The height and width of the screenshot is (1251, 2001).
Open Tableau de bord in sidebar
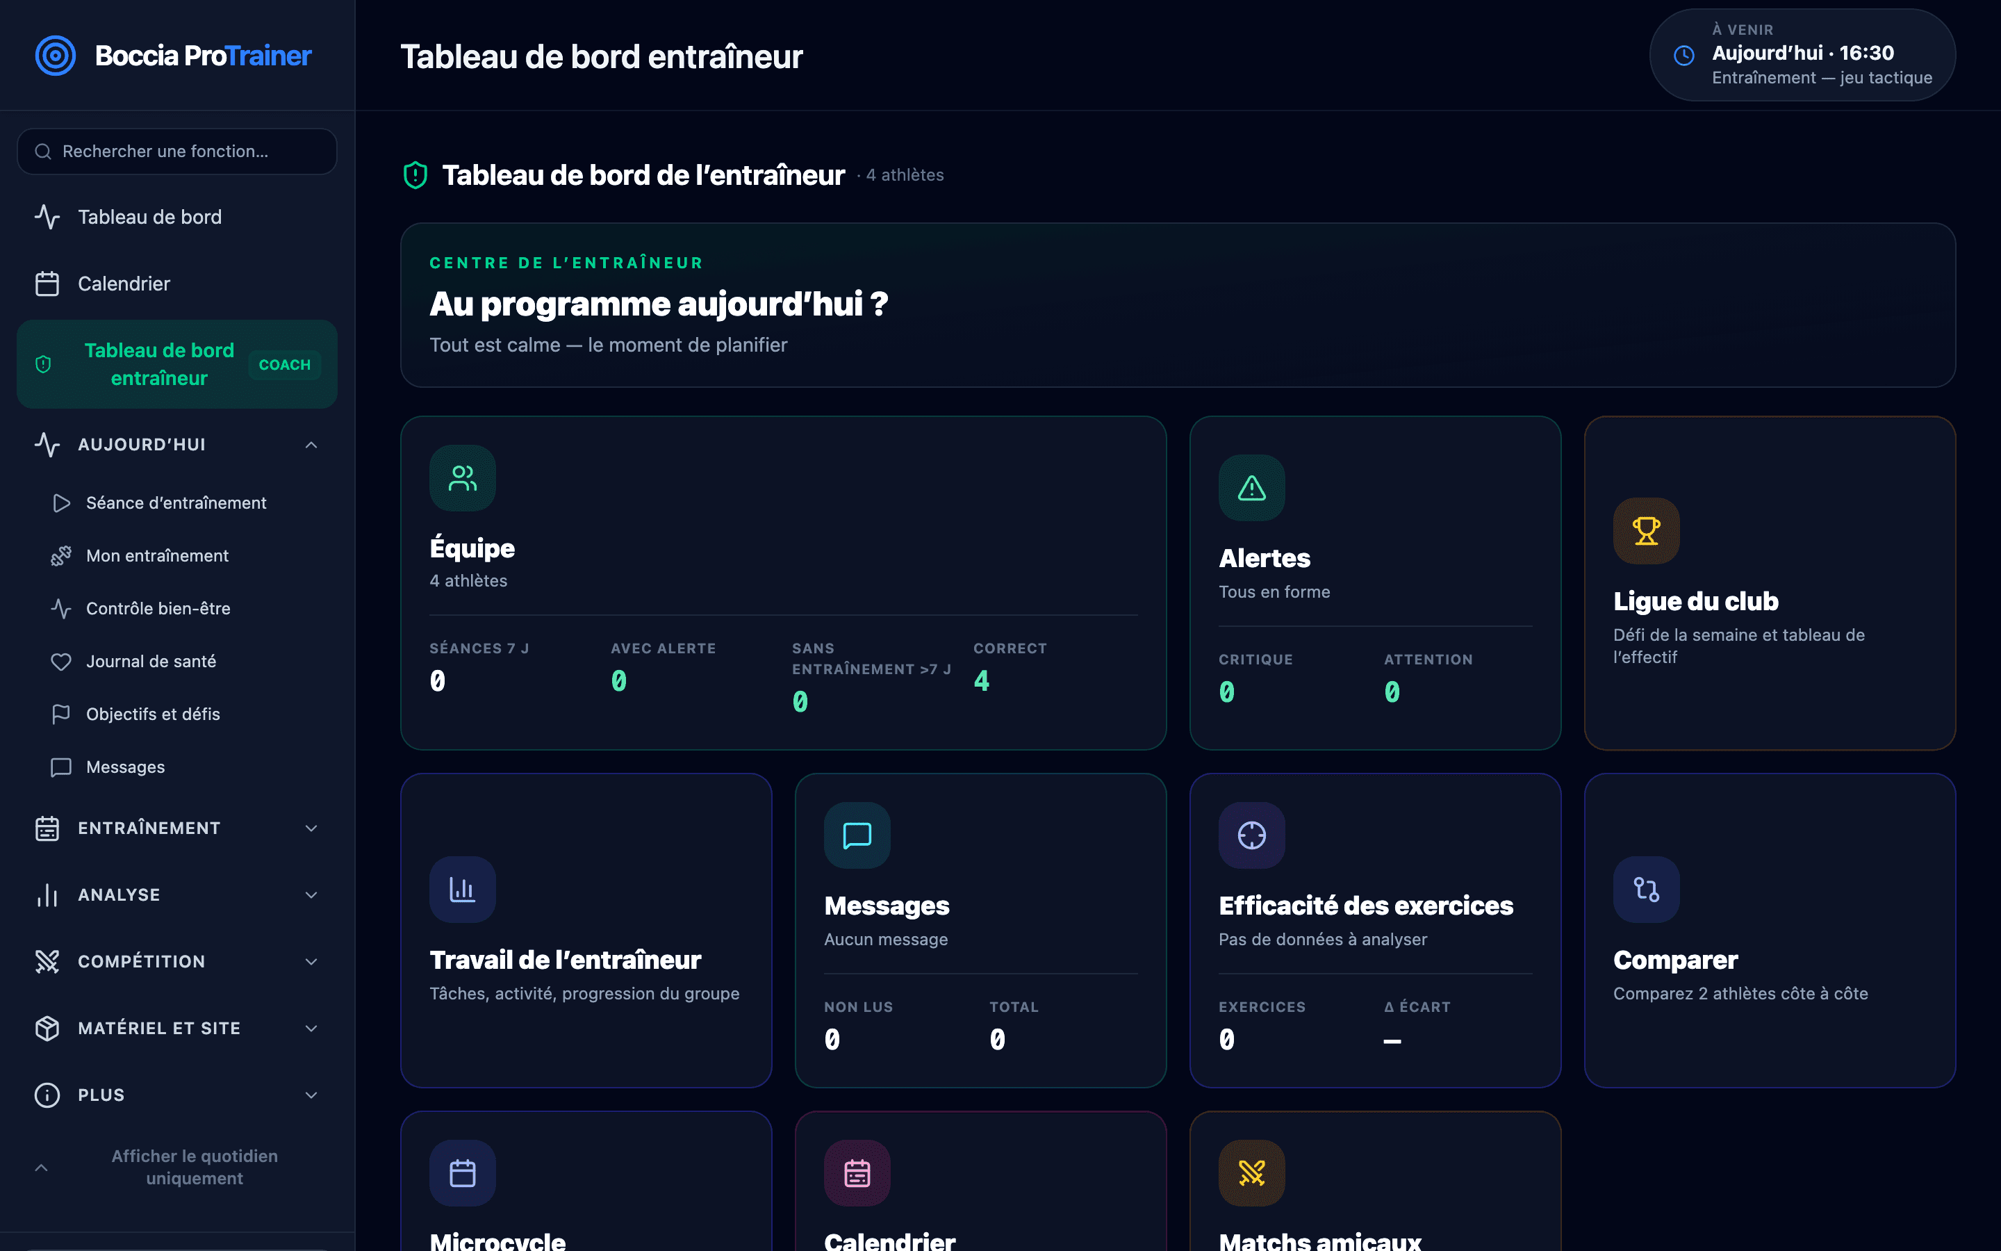tap(177, 217)
